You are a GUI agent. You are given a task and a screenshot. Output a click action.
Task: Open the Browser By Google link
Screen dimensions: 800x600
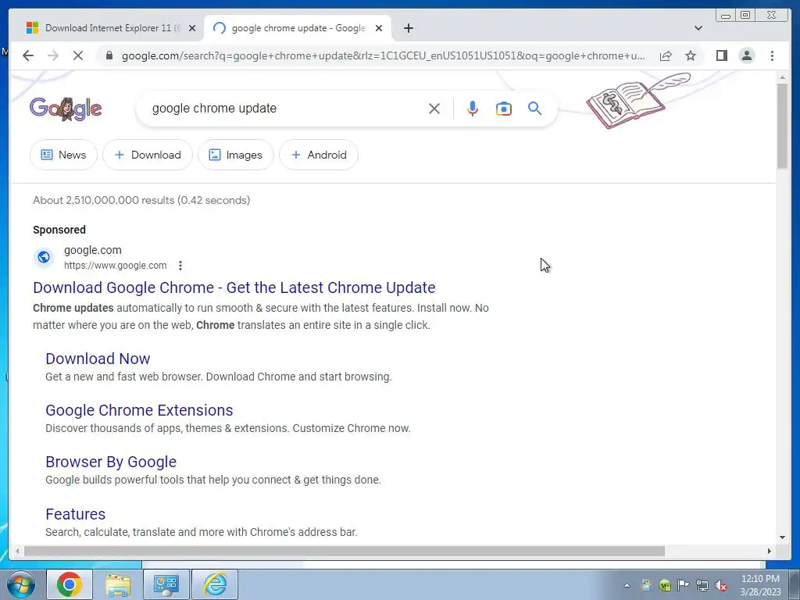[x=111, y=462]
